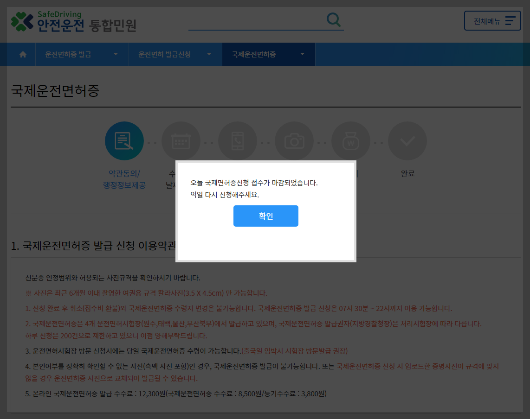Click the dialog text 익일 다시 신청해주세요.
The image size is (530, 419).
(225, 195)
